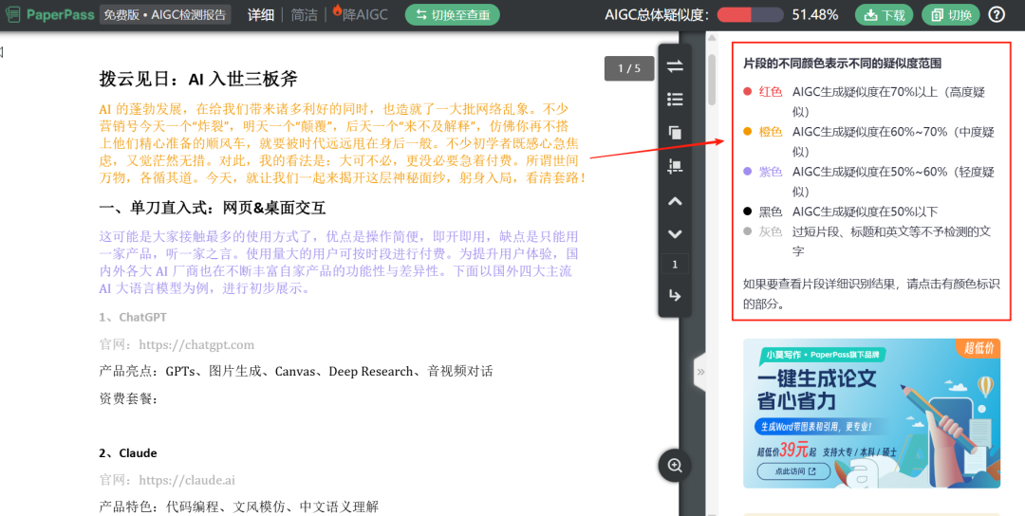Go to previous page with up chevron

tap(675, 201)
